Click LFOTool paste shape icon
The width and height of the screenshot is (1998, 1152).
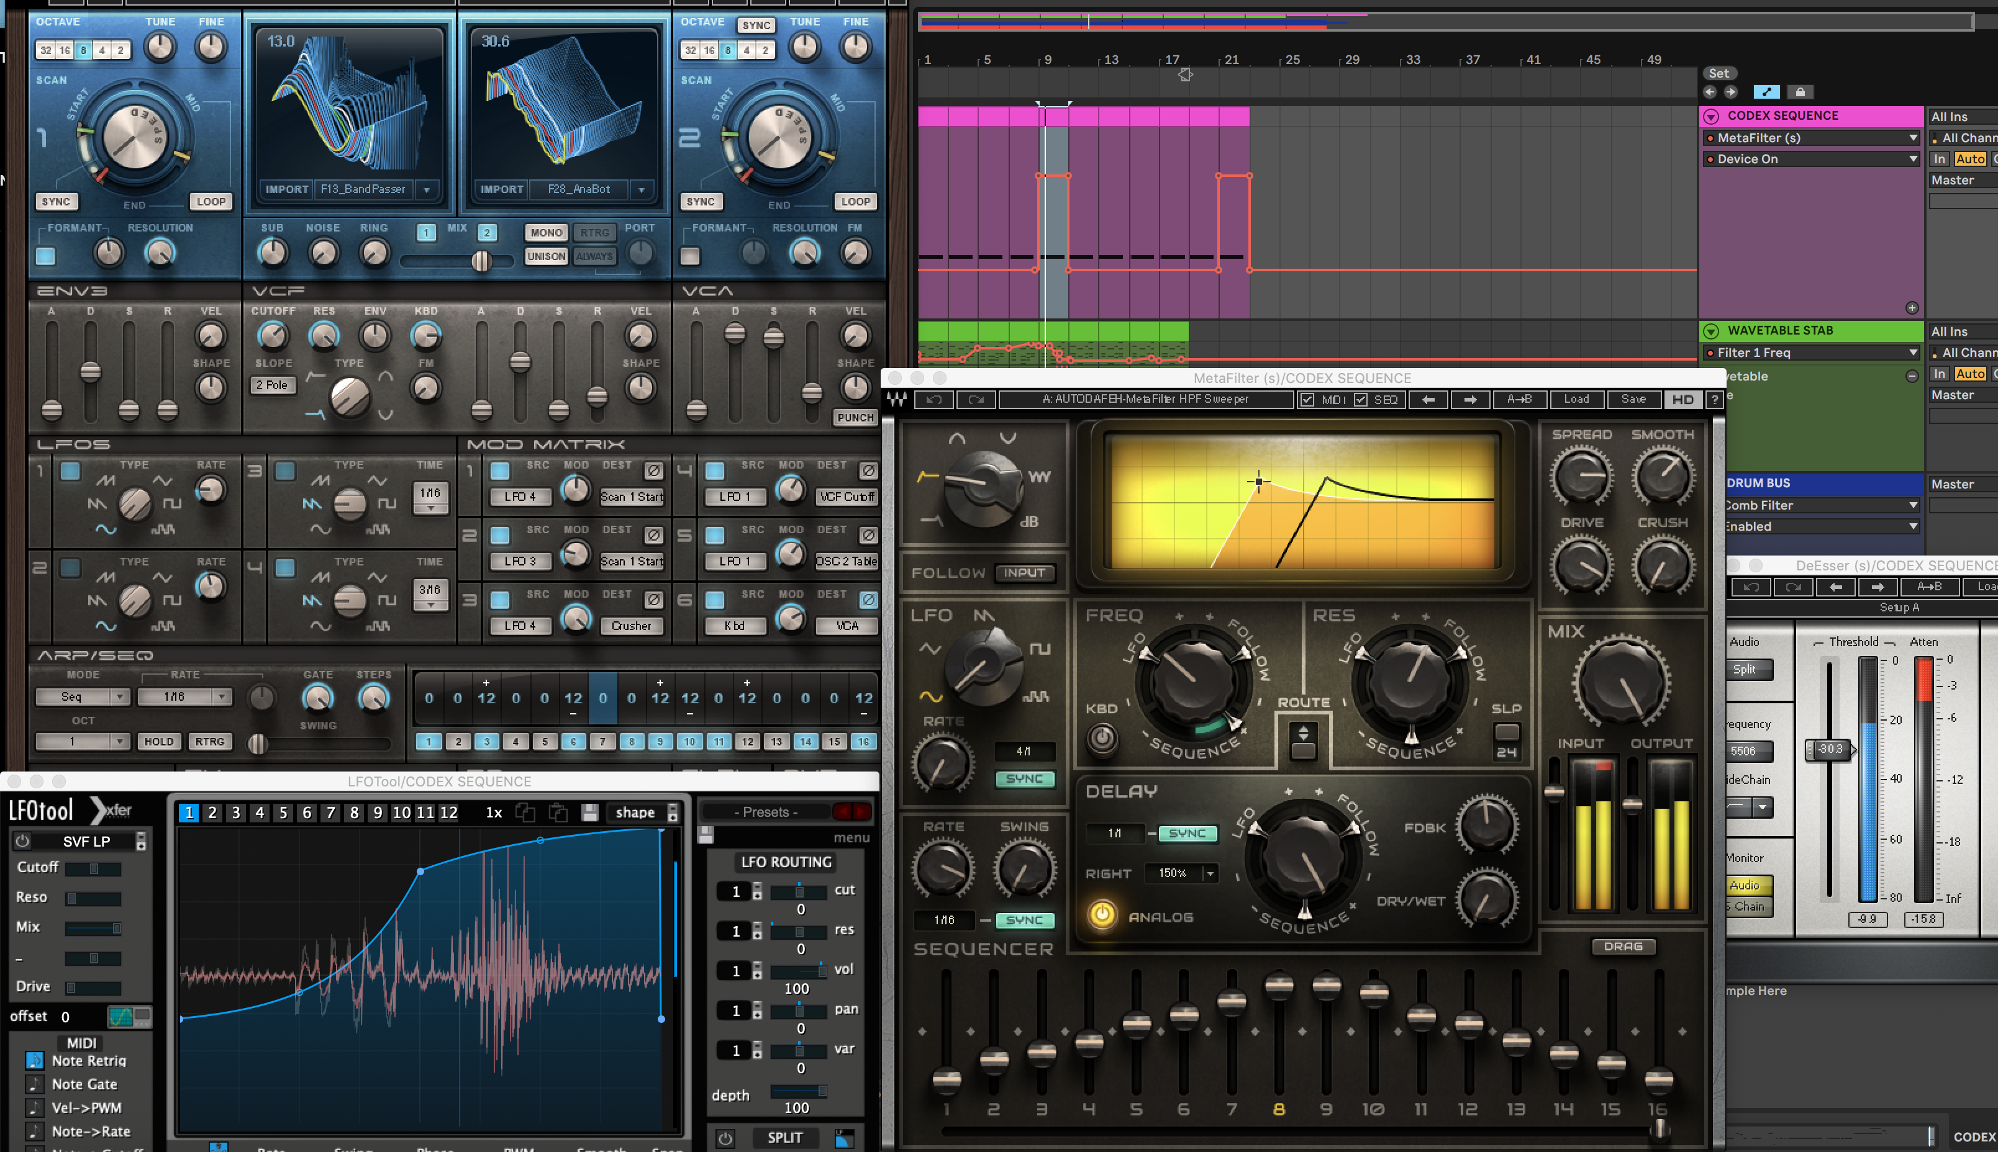pyautogui.click(x=558, y=812)
